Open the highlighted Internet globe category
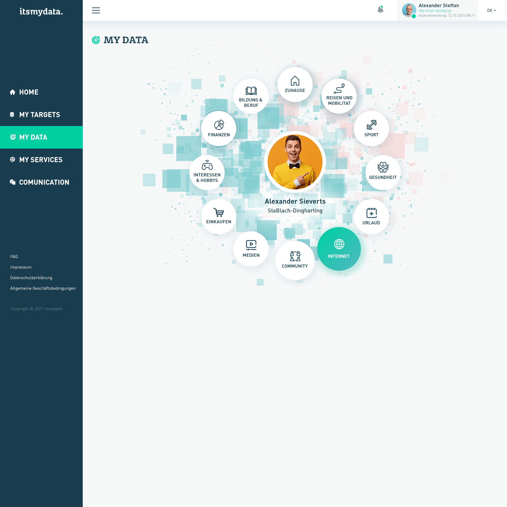Image resolution: width=507 pixels, height=507 pixels. pos(339,249)
